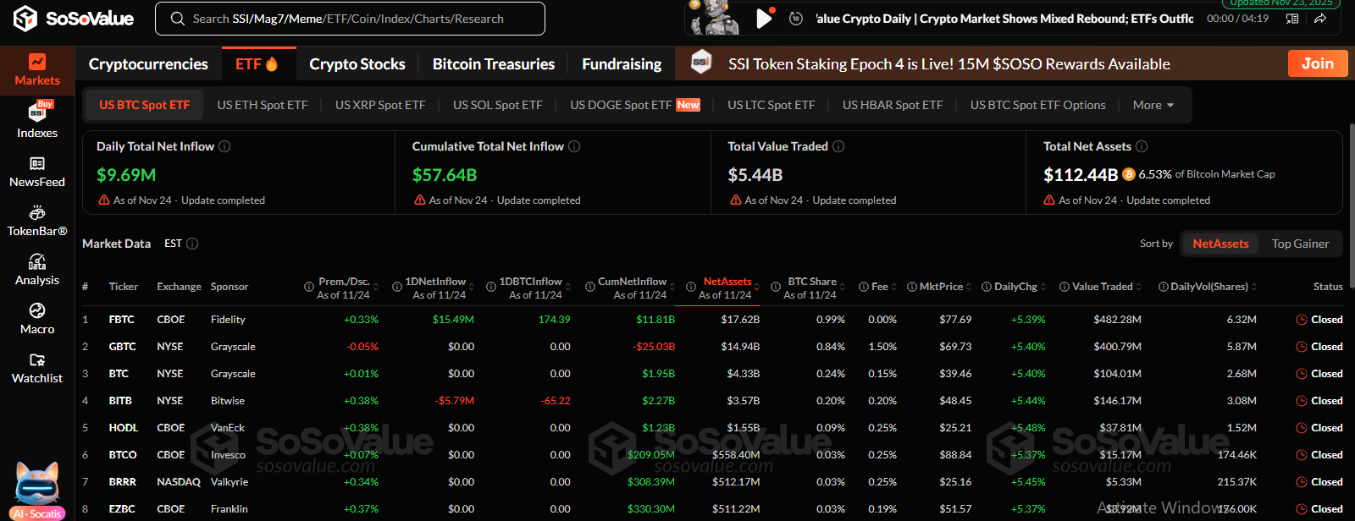Open the US BTC Spot ETF Options sub-tab
The height and width of the screenshot is (521, 1355).
click(x=1038, y=105)
